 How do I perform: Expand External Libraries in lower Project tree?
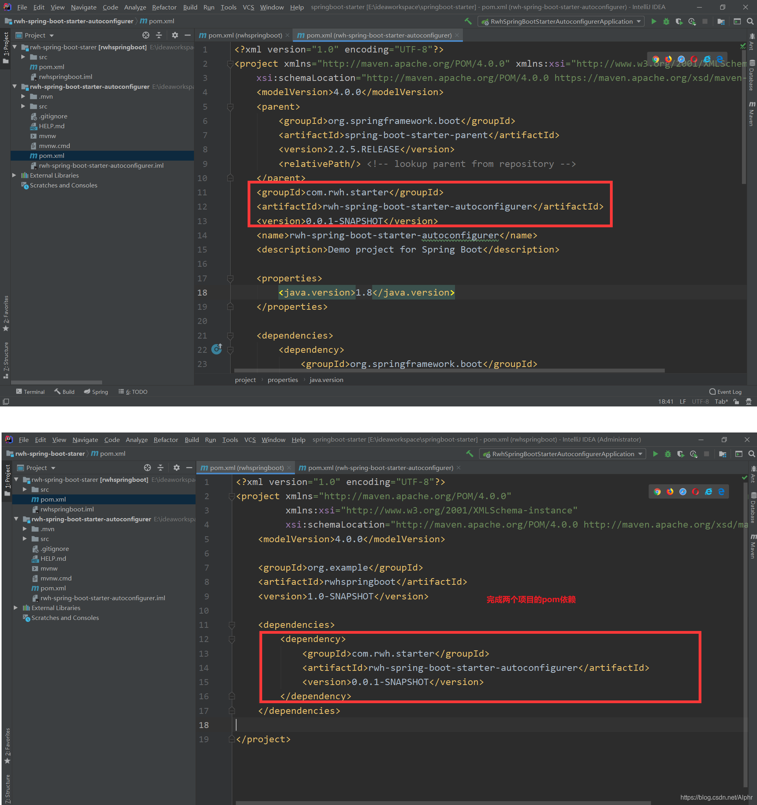(x=16, y=608)
